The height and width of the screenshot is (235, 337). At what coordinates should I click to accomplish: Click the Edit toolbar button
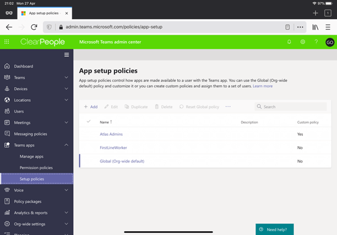tap(111, 107)
